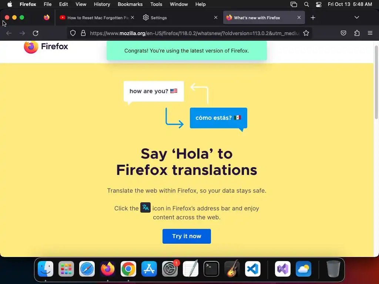This screenshot has height=284, width=379.
Task: Open Safari from the Dock
Action: (x=87, y=269)
